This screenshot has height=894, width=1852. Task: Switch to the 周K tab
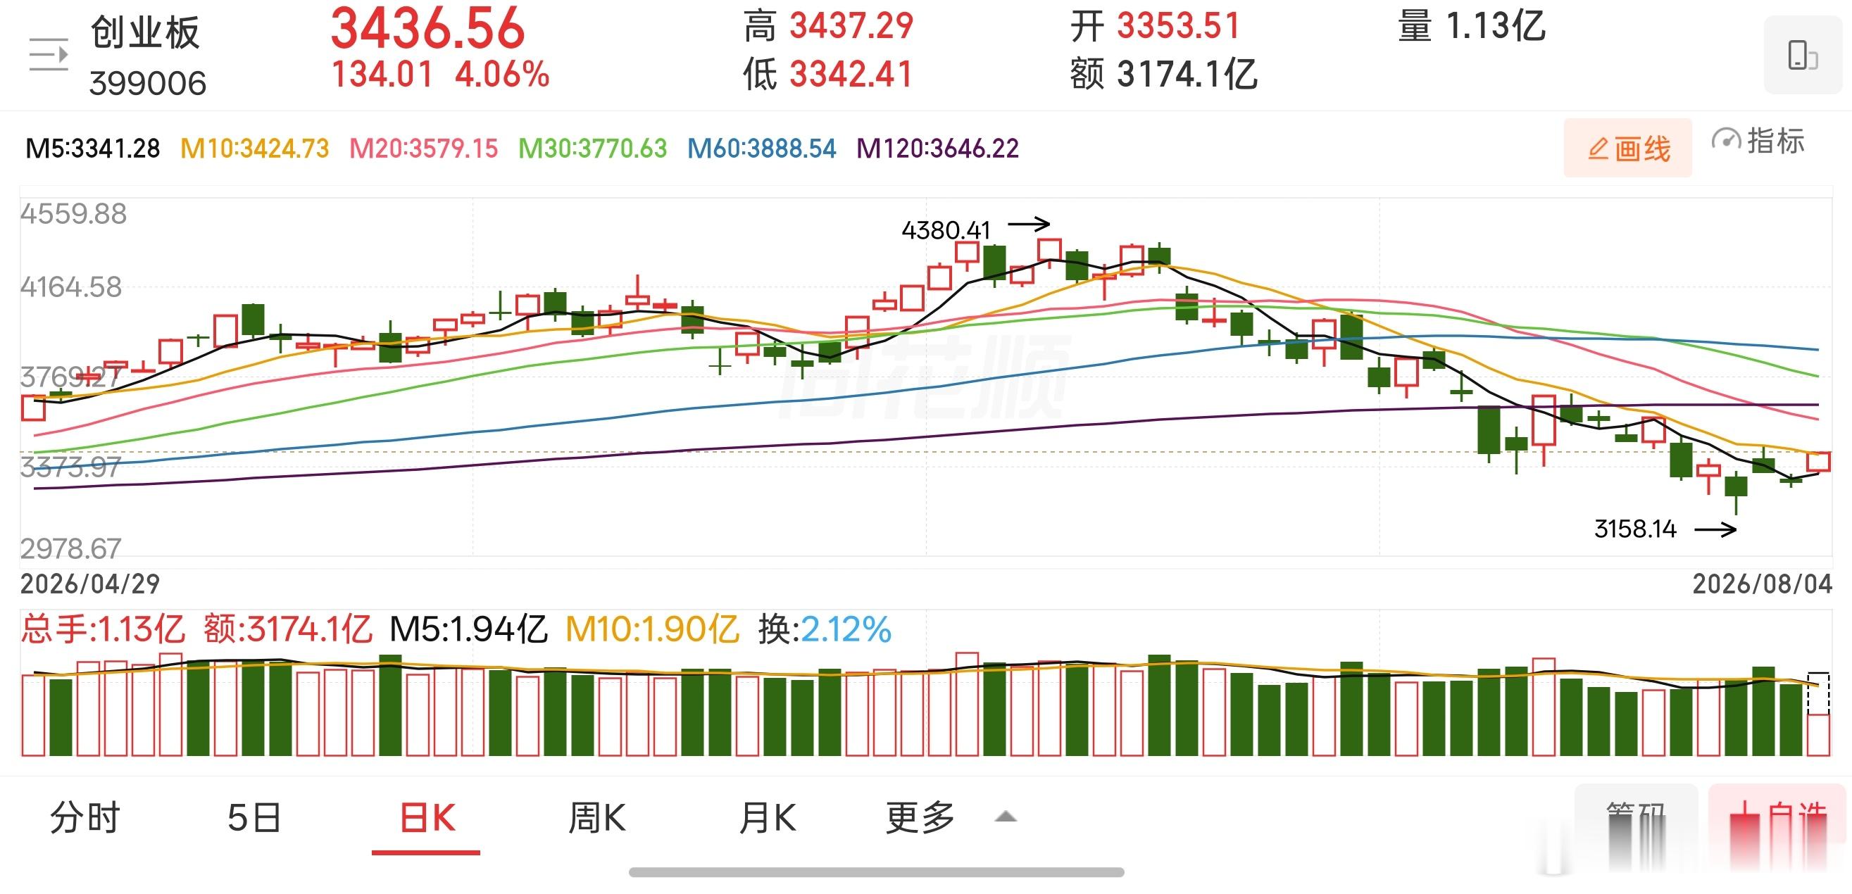coord(596,818)
